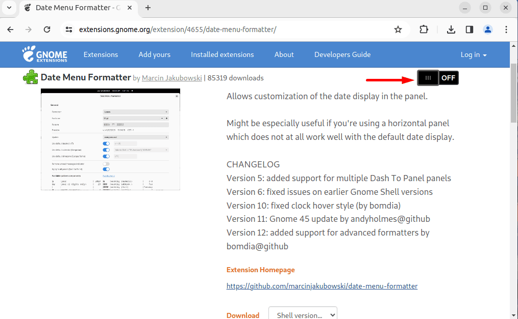View site information icon in address bar
The image size is (518, 319).
pyautogui.click(x=69, y=30)
